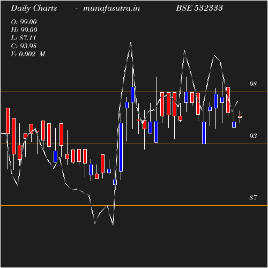This screenshot has width=268, height=268.
Task: Select the open value 'O: 99.00'
Action: 24,22
